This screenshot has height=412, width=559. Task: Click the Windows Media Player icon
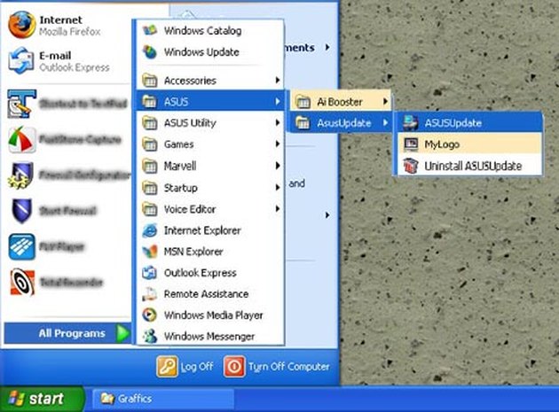click(150, 315)
